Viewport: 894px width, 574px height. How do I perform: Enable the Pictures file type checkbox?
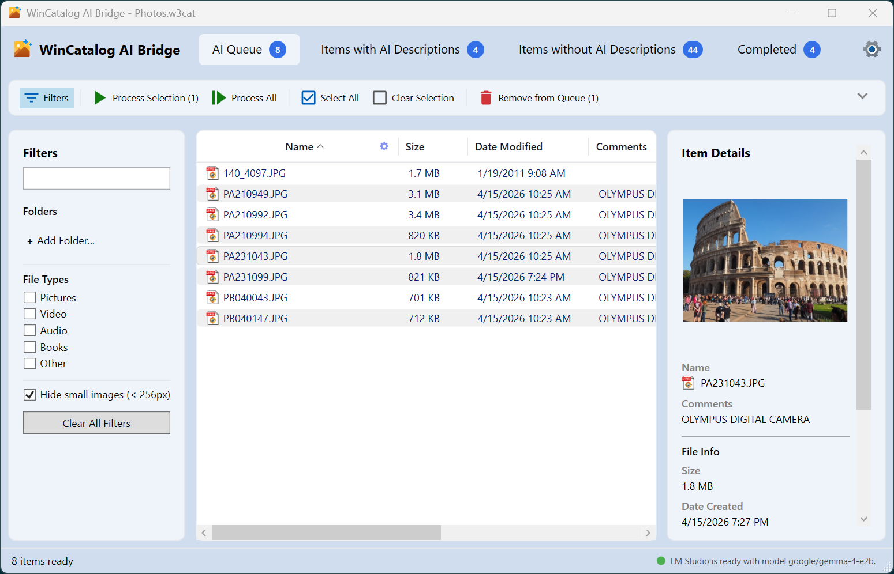click(x=30, y=297)
